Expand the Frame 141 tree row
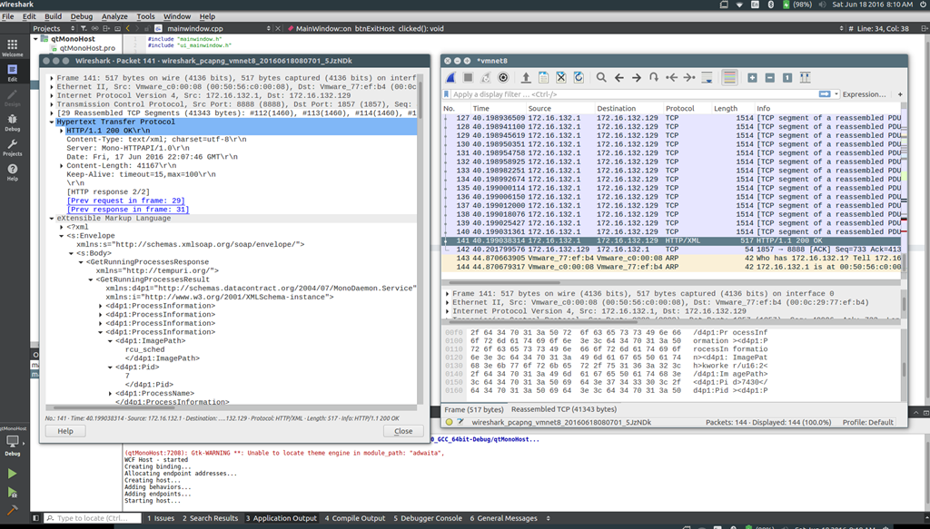The width and height of the screenshot is (930, 529). [x=52, y=79]
